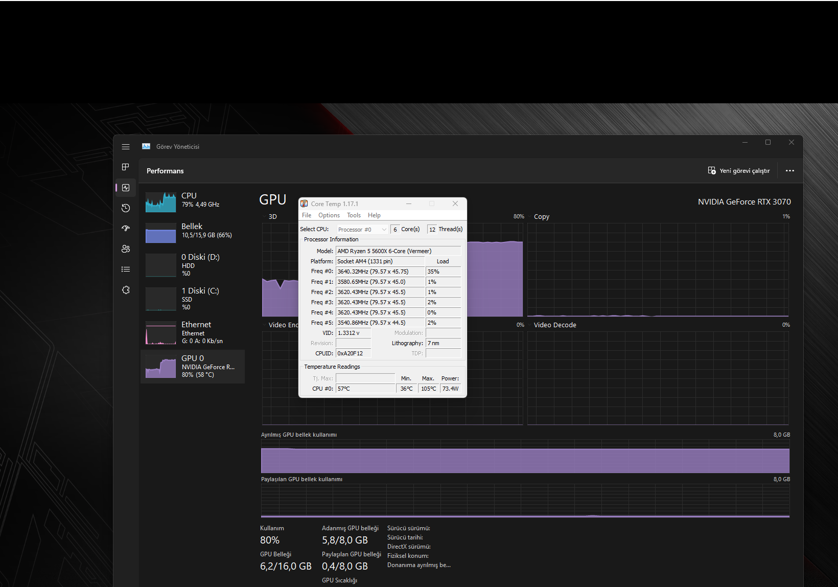Click the Performans page heading
838x587 pixels.
165,171
